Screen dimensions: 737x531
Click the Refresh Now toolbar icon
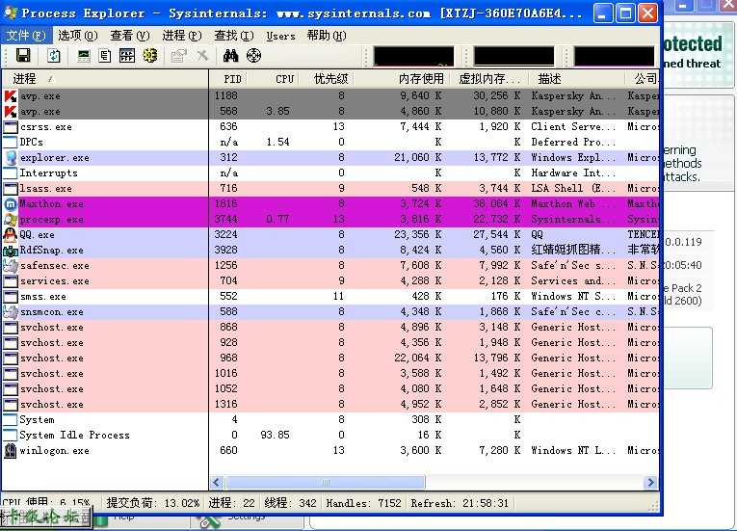[x=54, y=56]
